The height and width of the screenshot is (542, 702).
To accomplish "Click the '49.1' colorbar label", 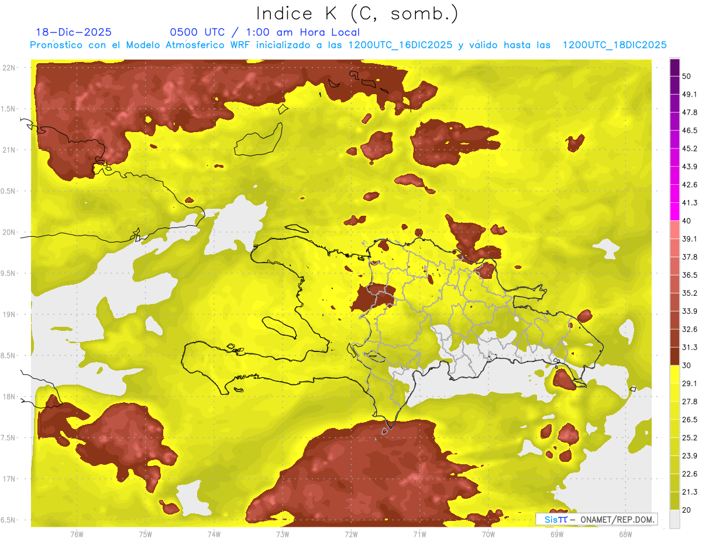I will coord(690,94).
